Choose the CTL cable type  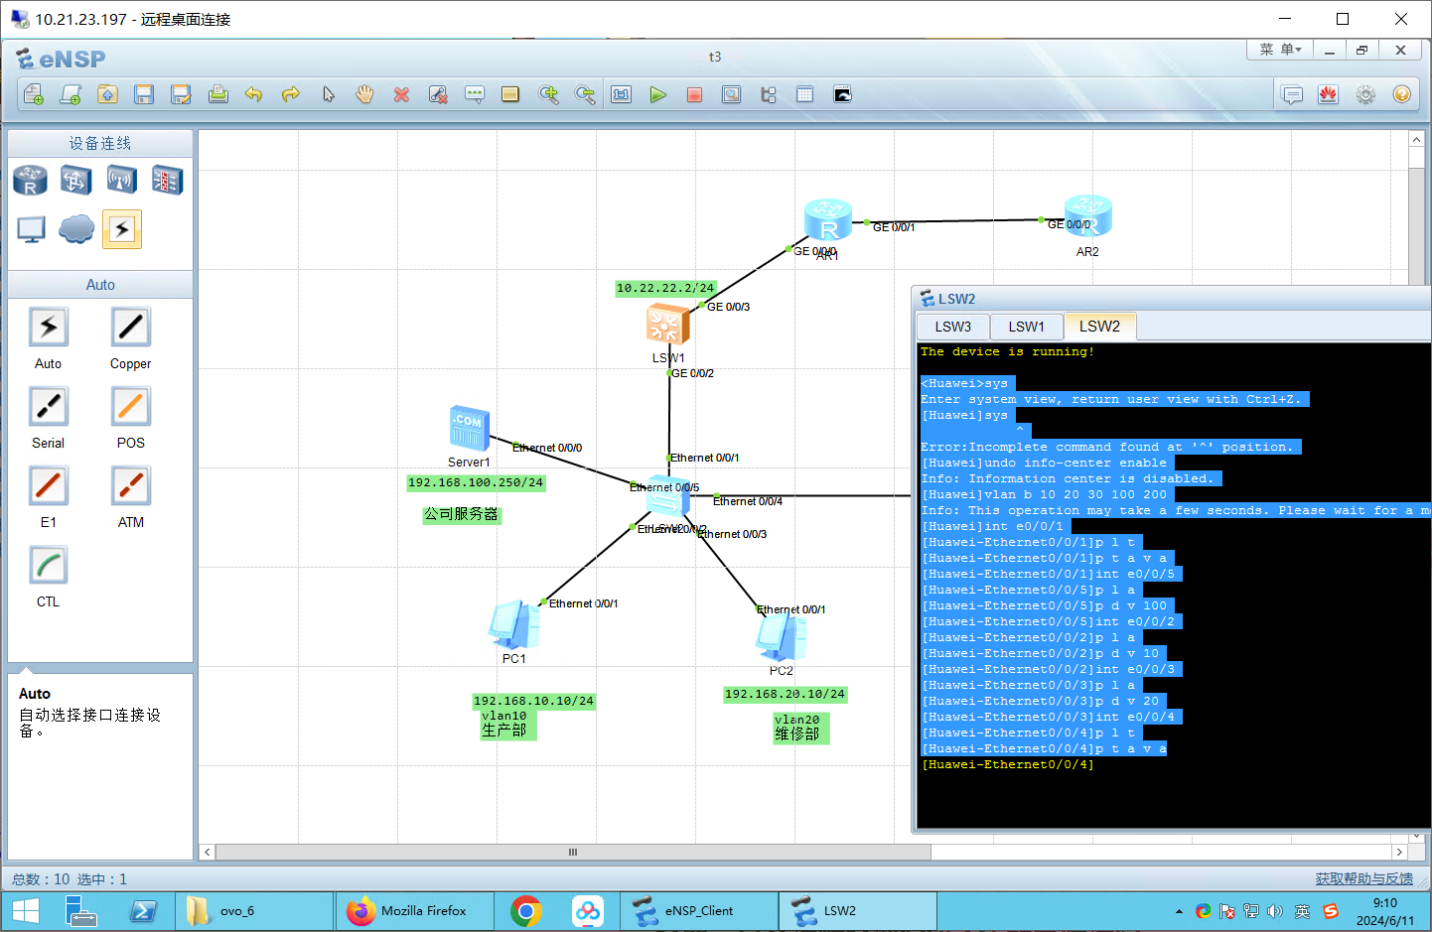coord(48,566)
